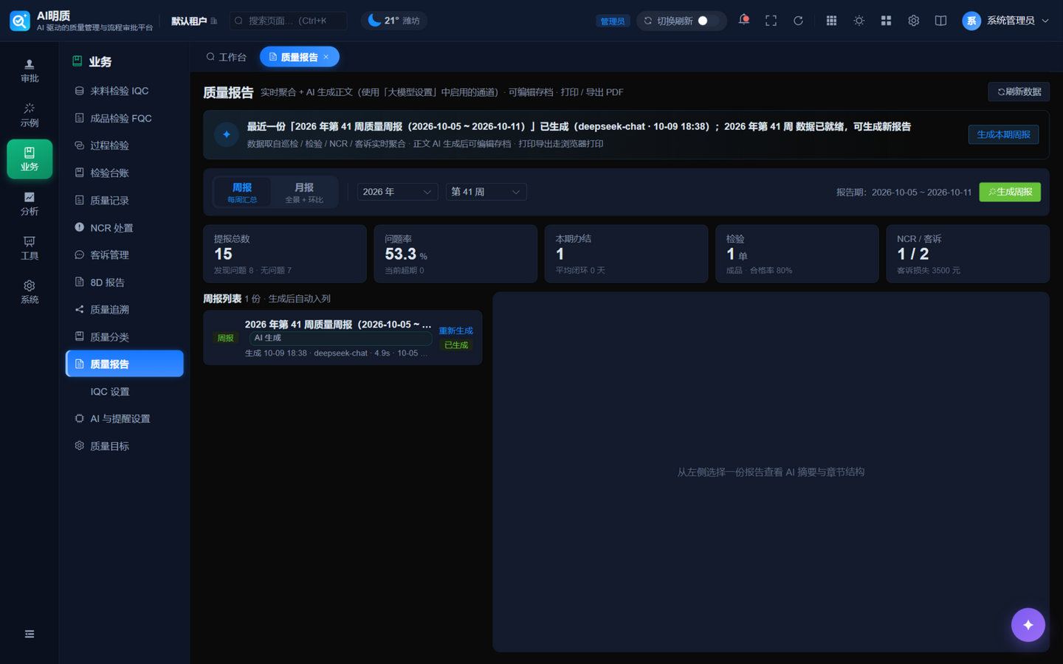
Task: Click the 搜索页面 search field
Action: [288, 21]
